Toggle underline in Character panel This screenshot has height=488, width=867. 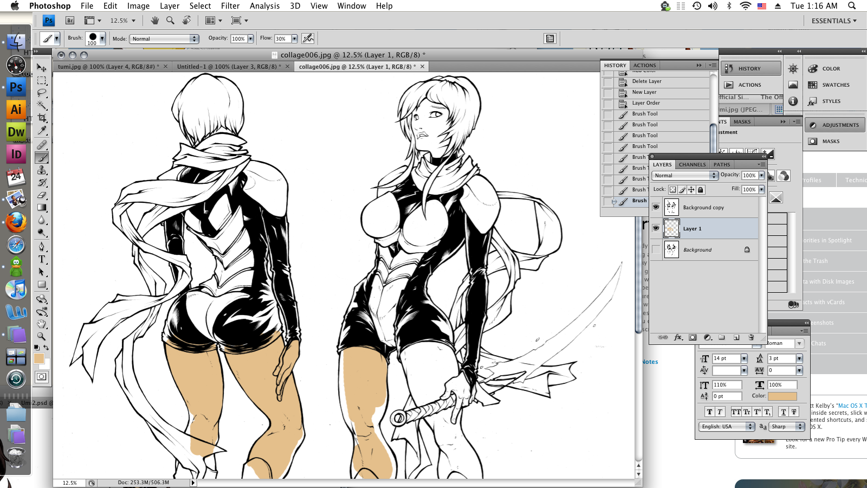coord(784,412)
